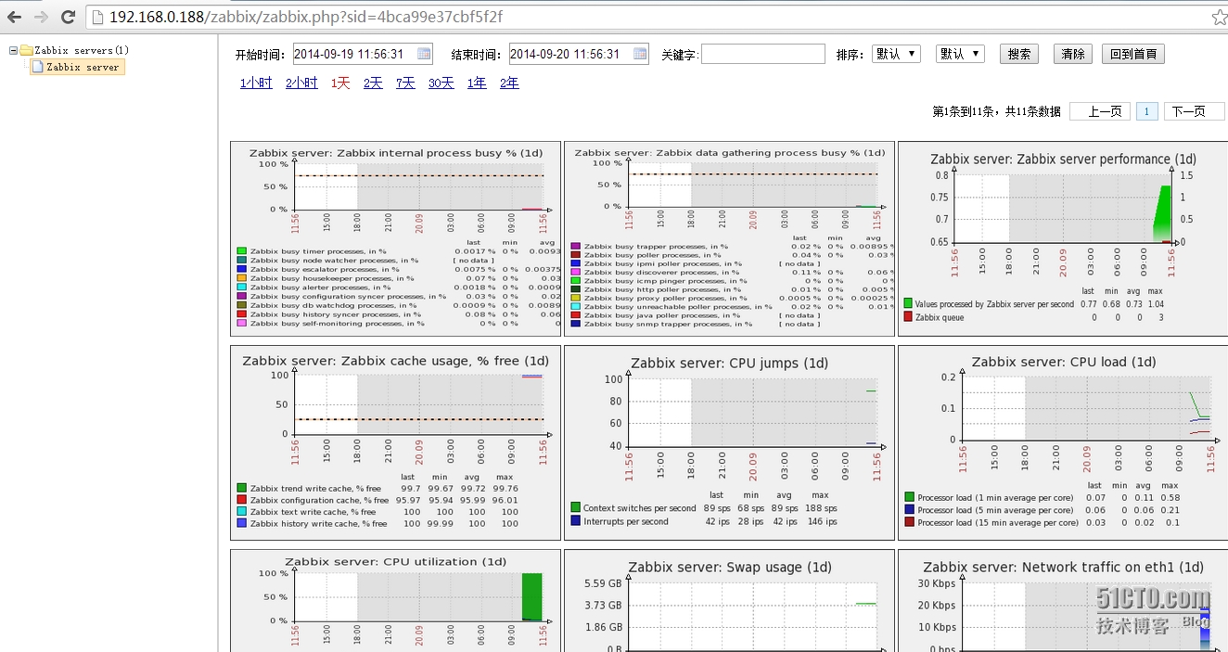Image resolution: width=1228 pixels, height=652 pixels.
Task: Click the browser back arrow
Action: pyautogui.click(x=13, y=15)
